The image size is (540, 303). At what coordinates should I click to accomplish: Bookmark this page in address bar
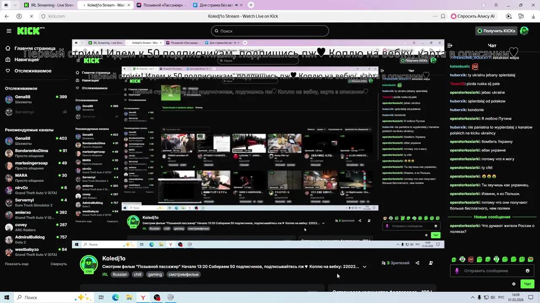443,16
